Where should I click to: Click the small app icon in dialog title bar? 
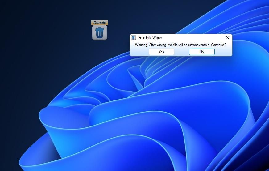133,38
